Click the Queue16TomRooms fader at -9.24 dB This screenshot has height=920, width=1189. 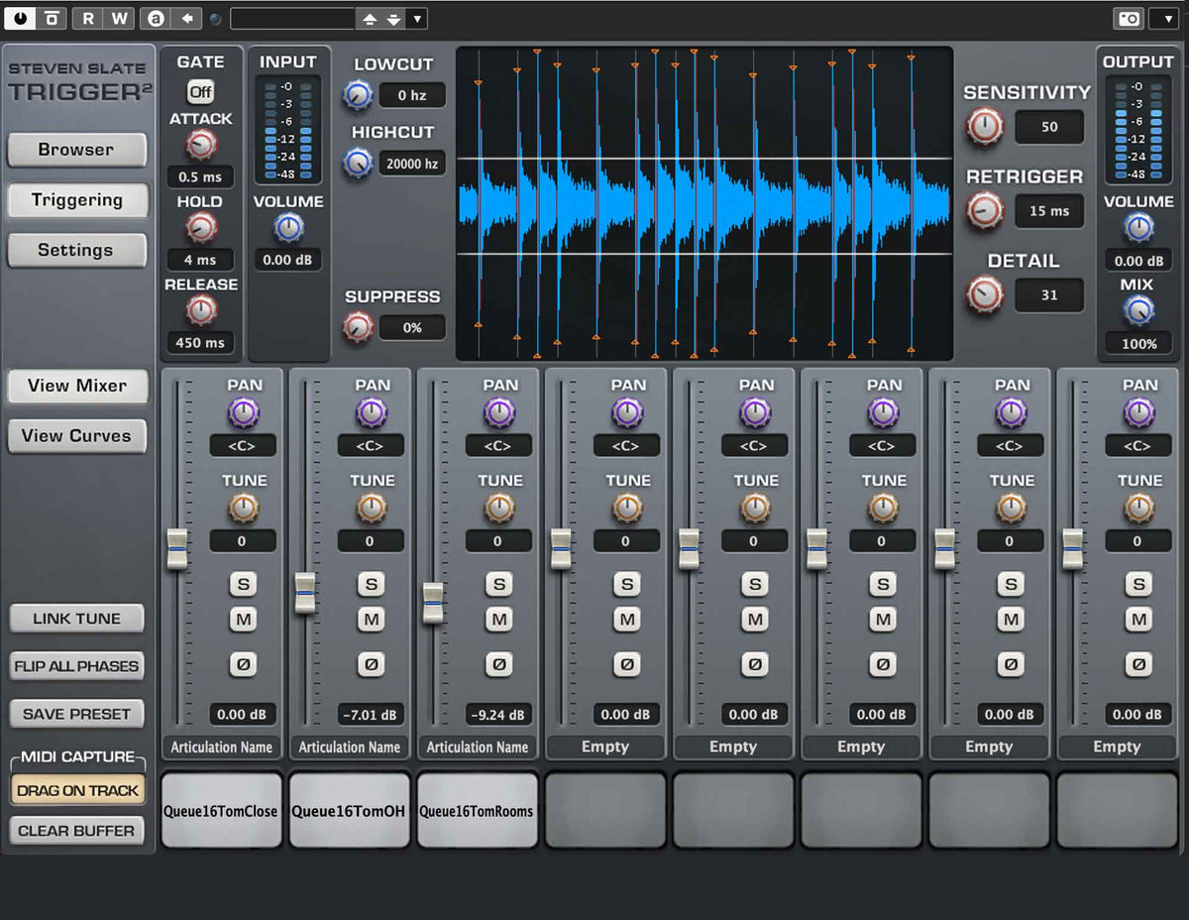(x=433, y=603)
